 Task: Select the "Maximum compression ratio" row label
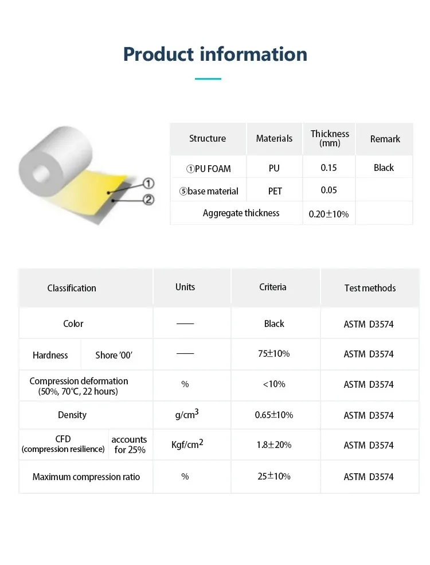click(x=86, y=477)
